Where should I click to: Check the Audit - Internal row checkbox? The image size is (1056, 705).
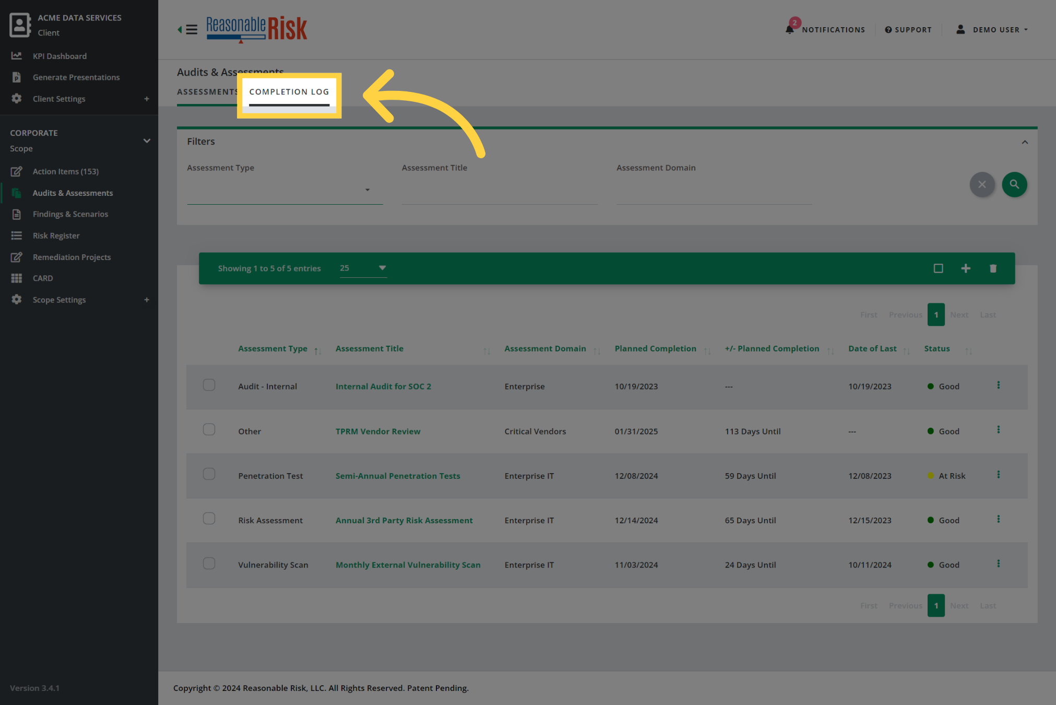[x=209, y=385]
